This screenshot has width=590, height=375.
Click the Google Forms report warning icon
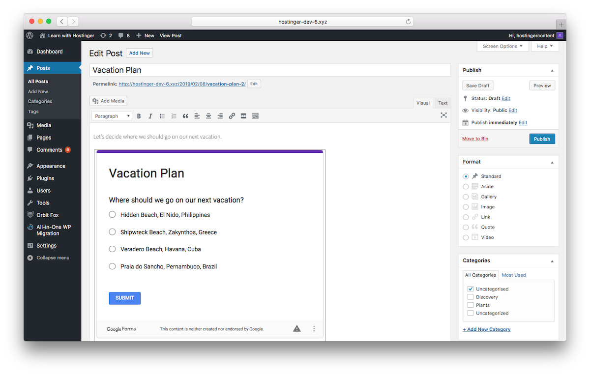coord(297,329)
